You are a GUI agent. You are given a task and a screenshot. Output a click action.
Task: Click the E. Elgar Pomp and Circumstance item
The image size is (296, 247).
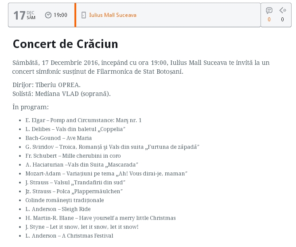[83, 120]
